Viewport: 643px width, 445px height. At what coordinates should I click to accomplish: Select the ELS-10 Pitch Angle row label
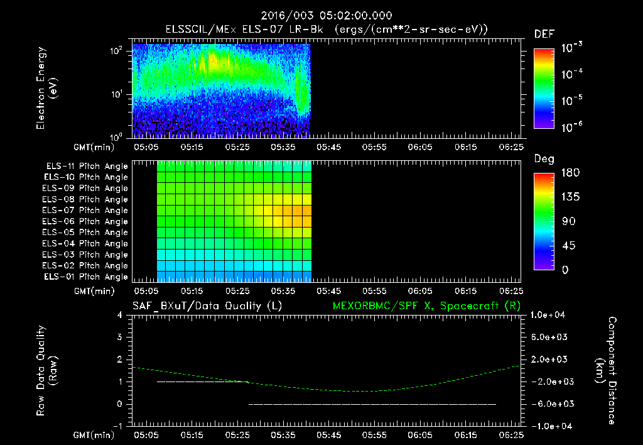click(86, 177)
